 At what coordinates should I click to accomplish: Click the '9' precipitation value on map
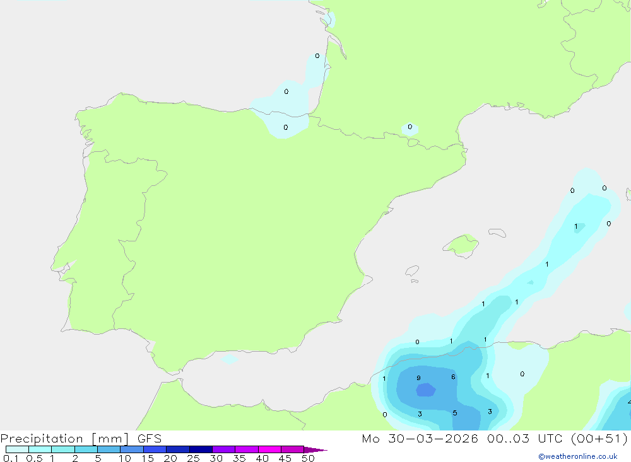click(x=418, y=378)
